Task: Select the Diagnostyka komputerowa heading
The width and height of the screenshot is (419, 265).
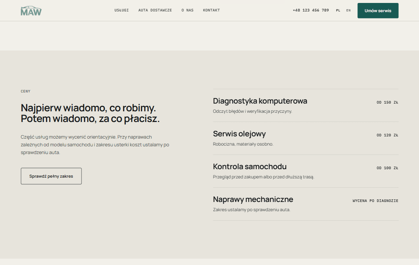Action: pos(260,101)
